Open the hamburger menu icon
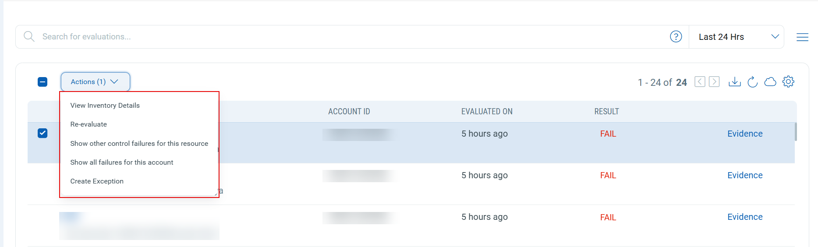The width and height of the screenshot is (818, 247). [802, 37]
